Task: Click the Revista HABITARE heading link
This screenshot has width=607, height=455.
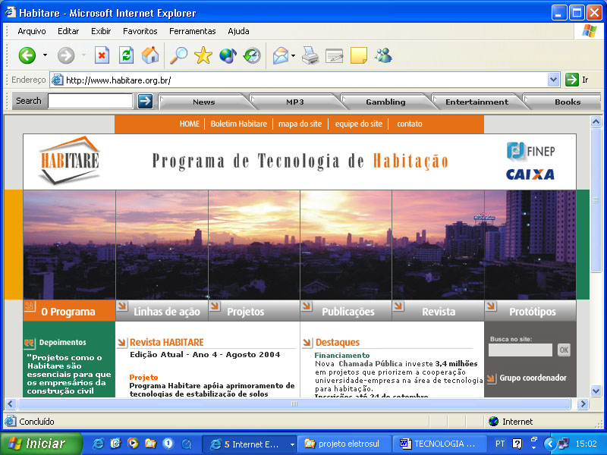Action: [166, 343]
